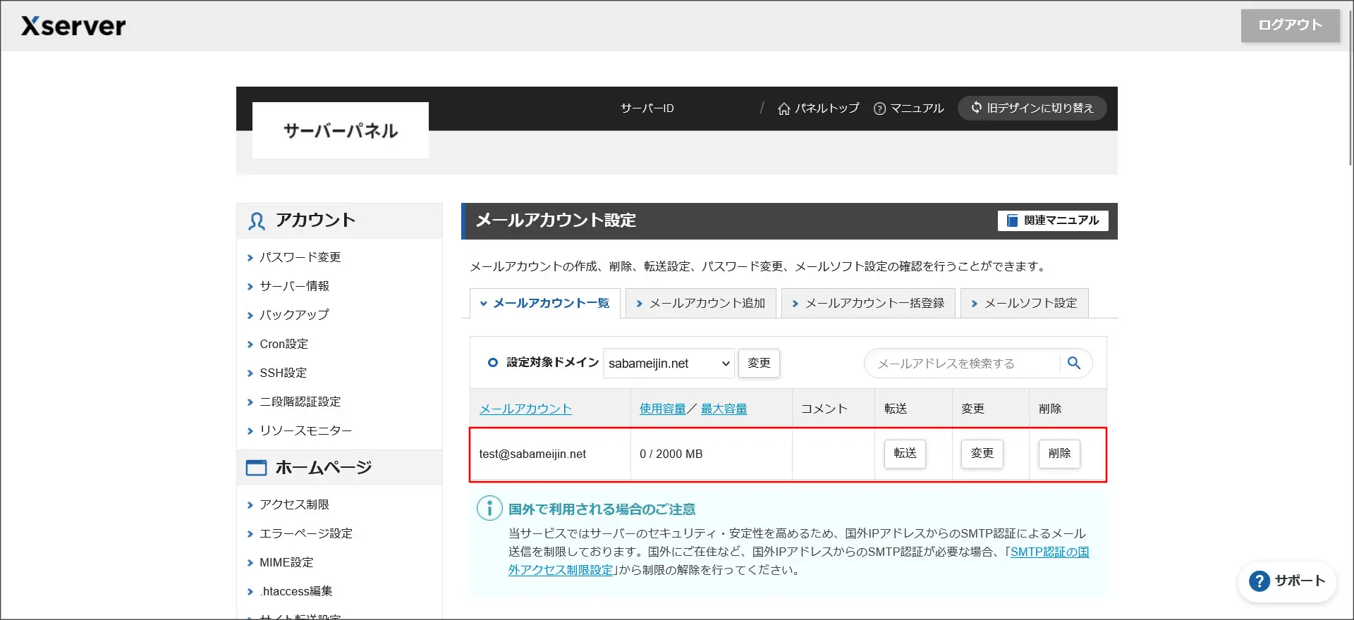Click the アカウント person icon
Image resolution: width=1354 pixels, height=620 pixels.
click(x=256, y=221)
